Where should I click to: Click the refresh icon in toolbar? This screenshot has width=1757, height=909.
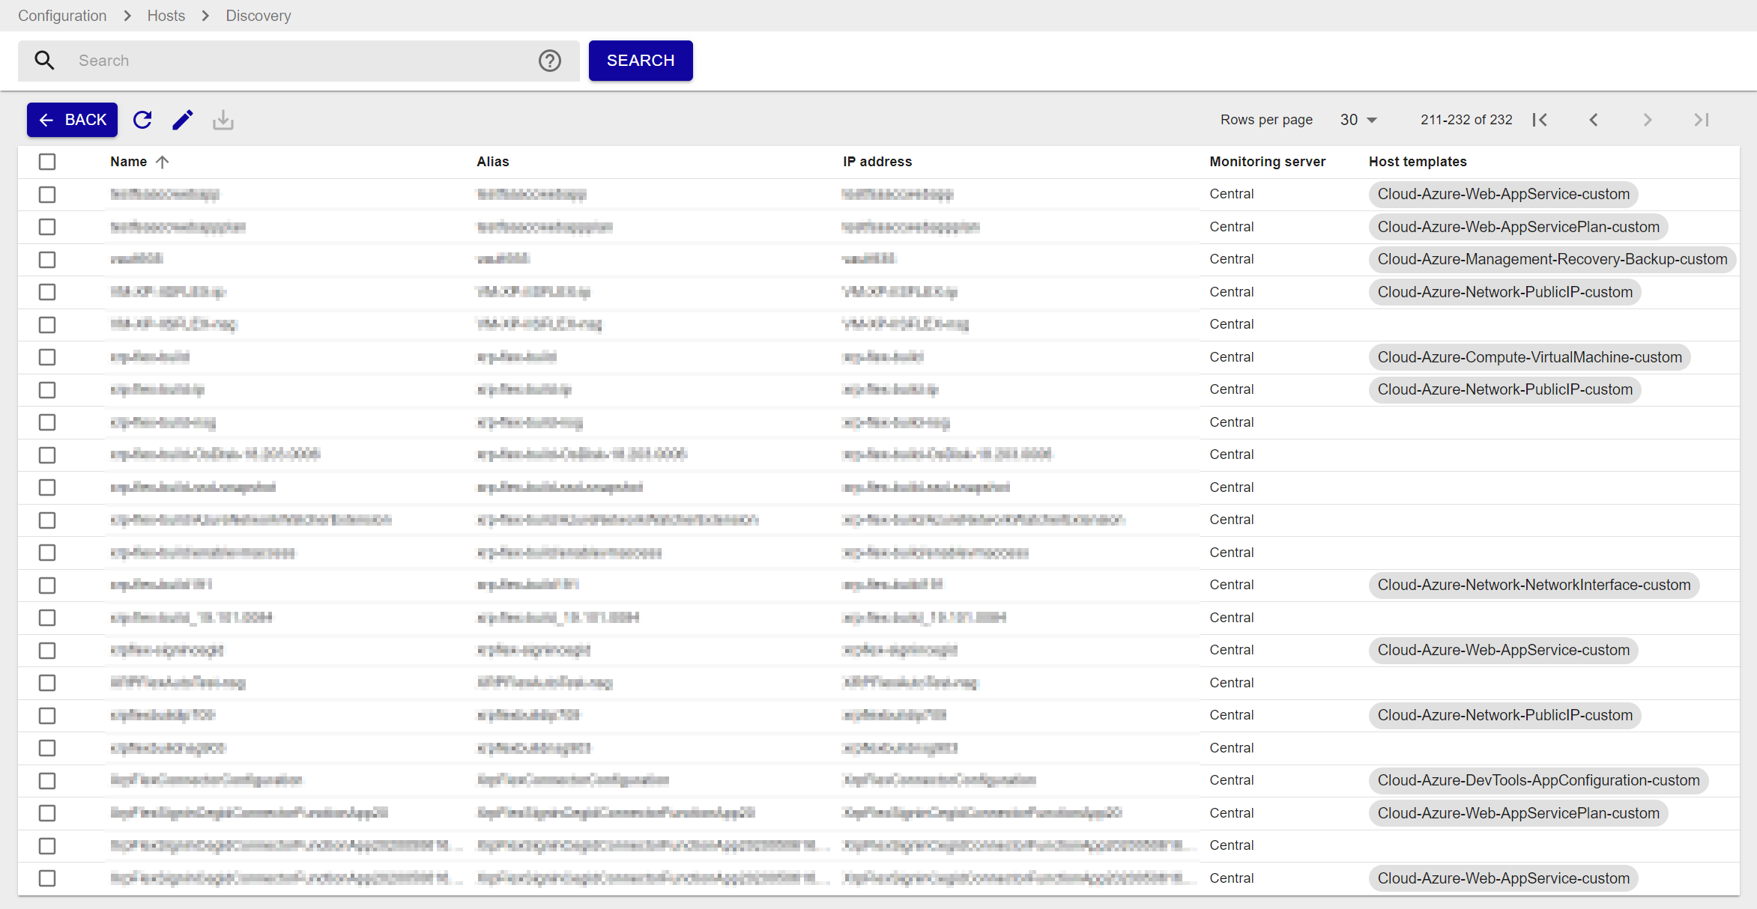click(x=142, y=120)
